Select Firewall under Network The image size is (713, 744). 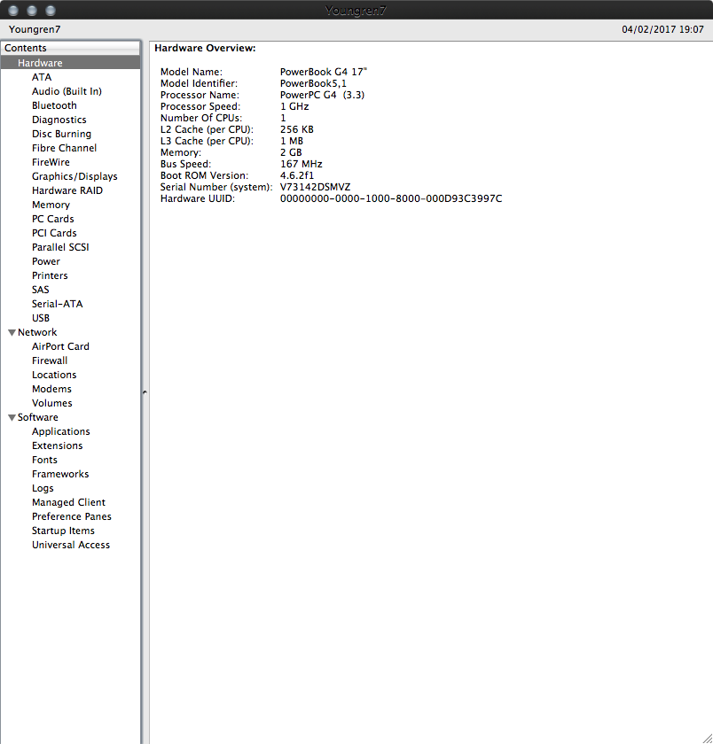pos(50,360)
